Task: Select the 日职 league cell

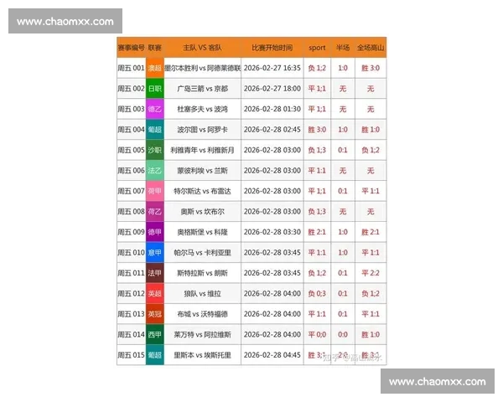Action: [x=154, y=89]
